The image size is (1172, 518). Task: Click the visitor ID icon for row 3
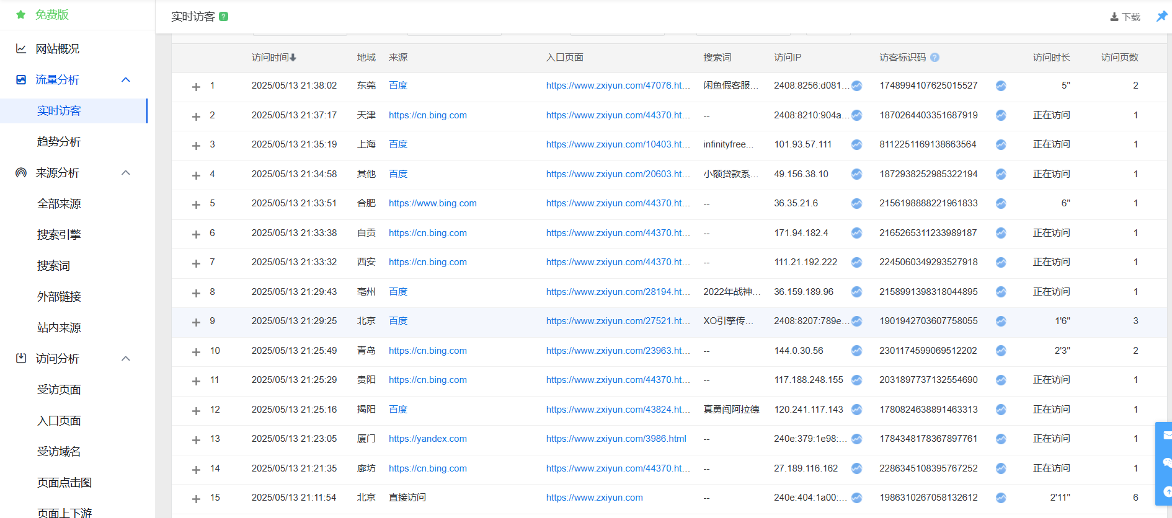[1000, 144]
